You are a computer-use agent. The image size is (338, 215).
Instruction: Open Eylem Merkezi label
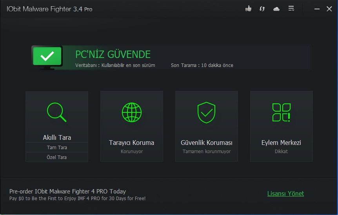pyautogui.click(x=281, y=143)
